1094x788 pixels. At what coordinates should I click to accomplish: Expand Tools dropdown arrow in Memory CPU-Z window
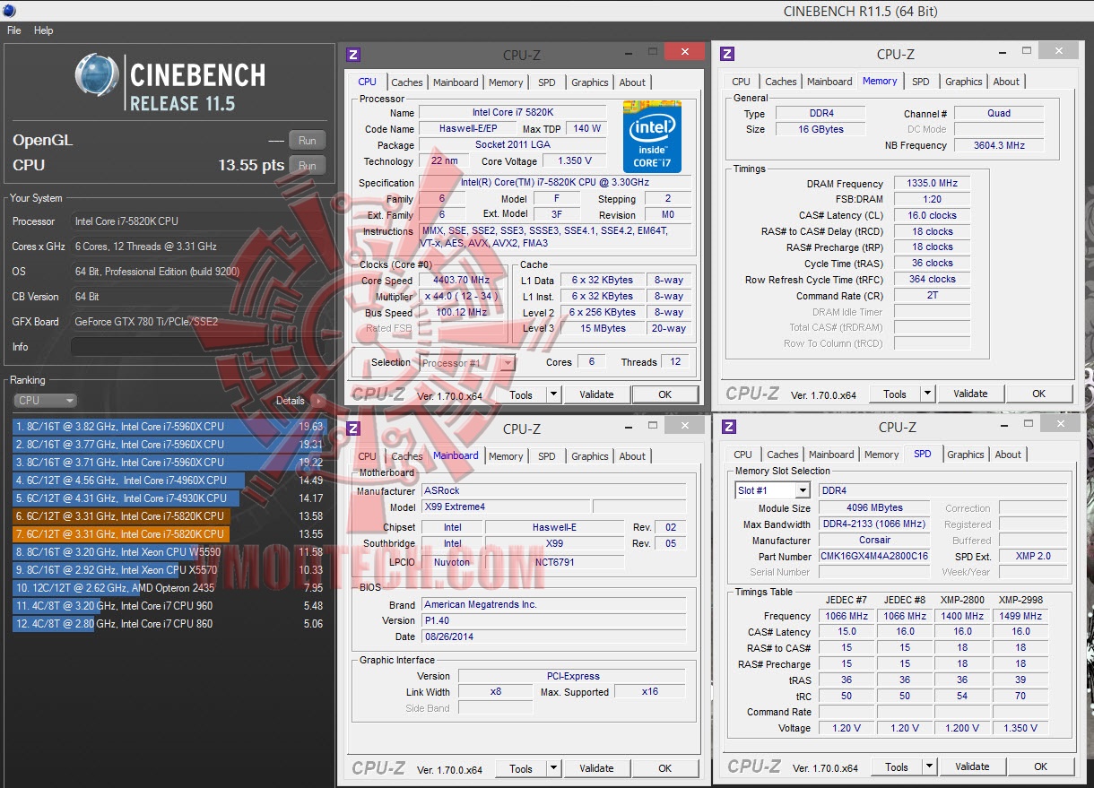pyautogui.click(x=927, y=394)
